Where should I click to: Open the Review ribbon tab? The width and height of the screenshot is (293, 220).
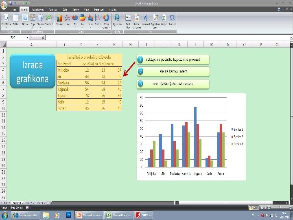[76, 9]
